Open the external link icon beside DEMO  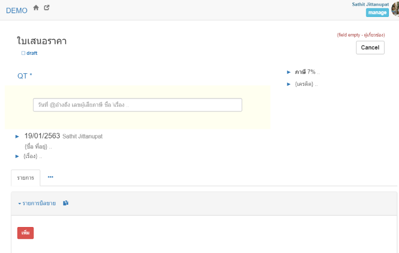[x=47, y=8]
